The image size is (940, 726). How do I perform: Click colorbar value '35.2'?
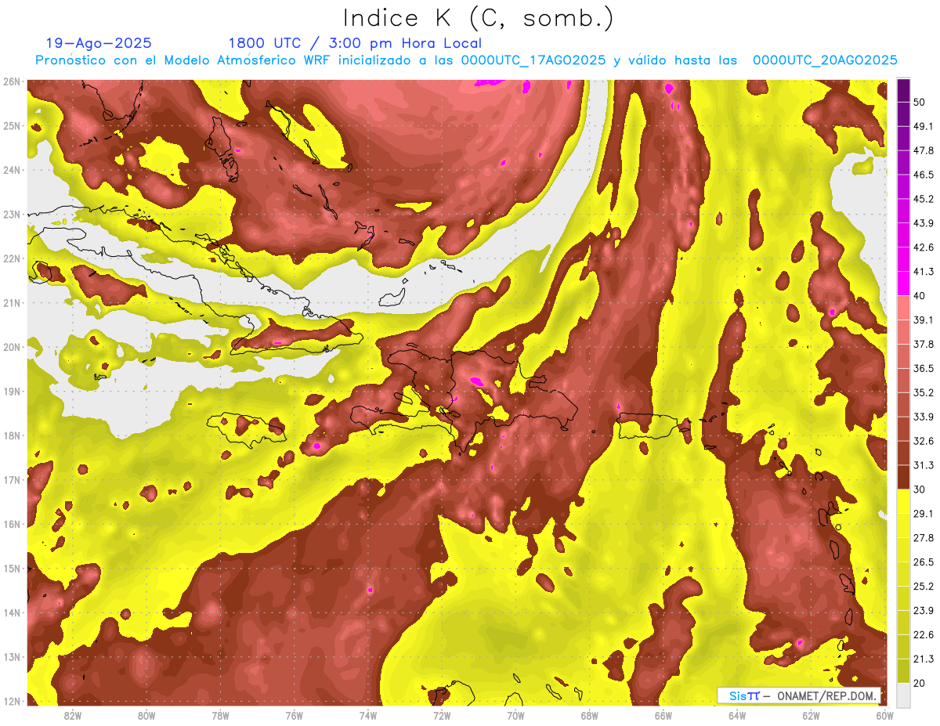(x=924, y=392)
